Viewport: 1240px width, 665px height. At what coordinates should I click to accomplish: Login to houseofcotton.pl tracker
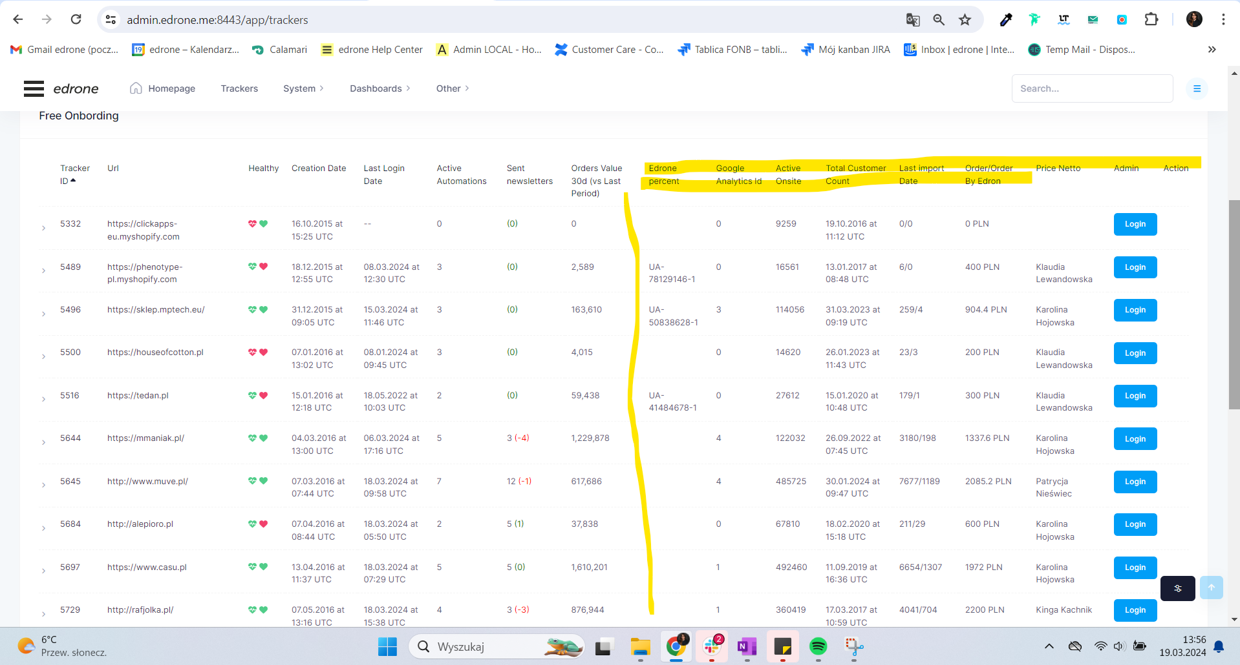(x=1135, y=353)
